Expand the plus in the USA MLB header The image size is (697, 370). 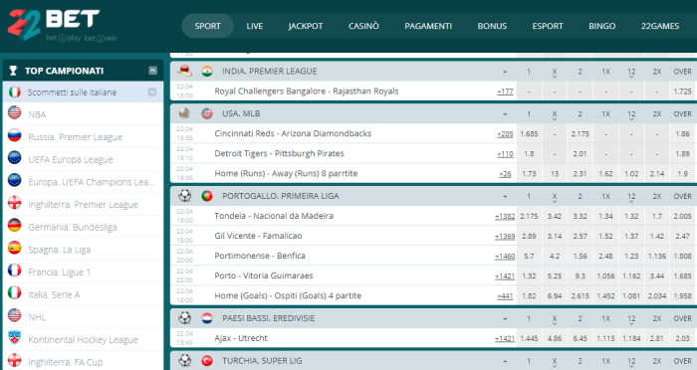[x=505, y=114]
